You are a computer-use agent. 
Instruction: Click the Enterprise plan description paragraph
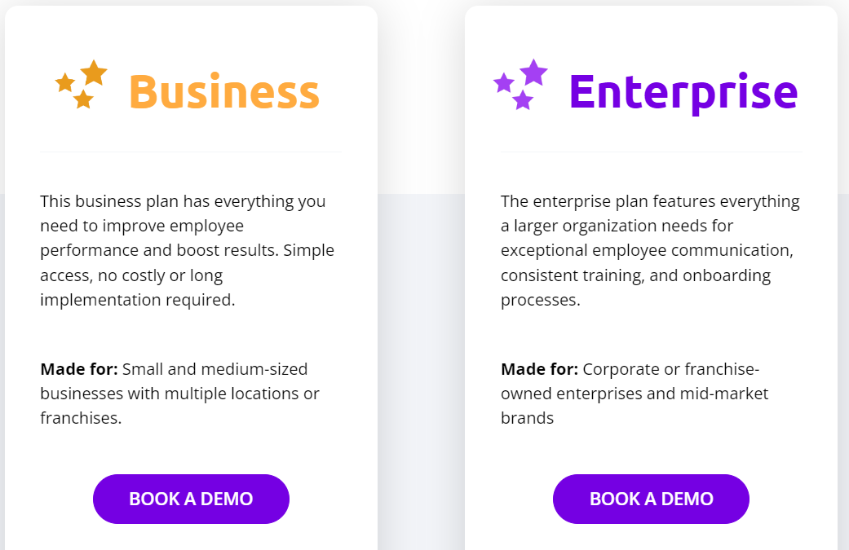coord(650,250)
